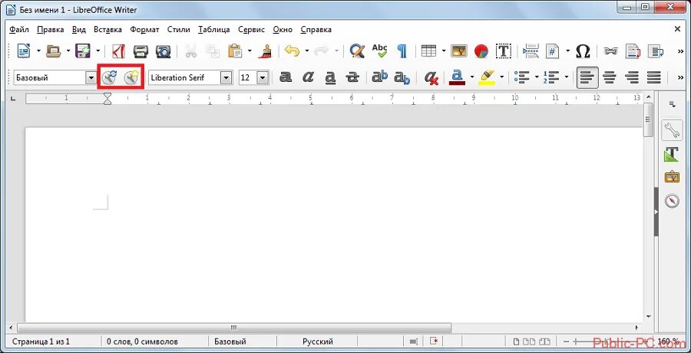Open the font size 12 dropdown
This screenshot has width=691, height=353.
[x=263, y=78]
